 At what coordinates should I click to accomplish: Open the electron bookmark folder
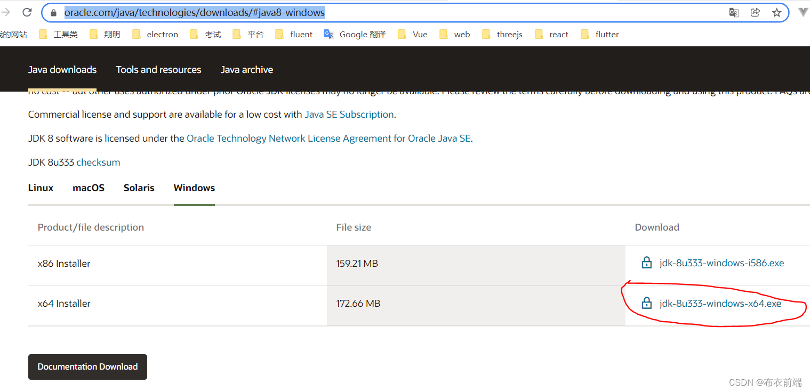point(155,35)
